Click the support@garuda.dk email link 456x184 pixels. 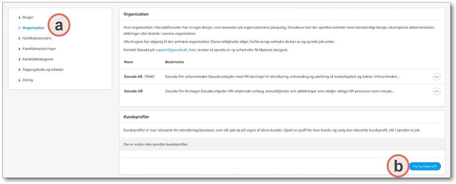click(x=171, y=50)
